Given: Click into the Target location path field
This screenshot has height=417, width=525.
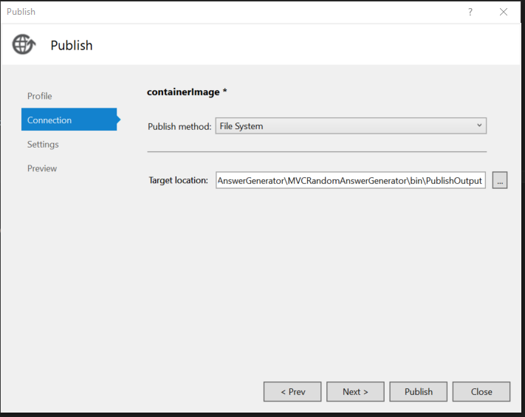Looking at the screenshot, I should click(350, 180).
